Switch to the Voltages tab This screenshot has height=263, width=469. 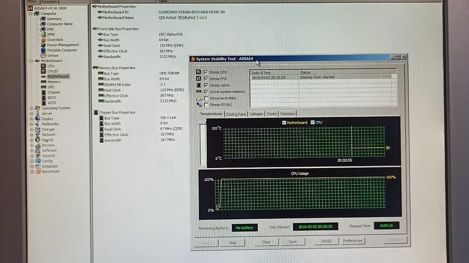tap(256, 114)
